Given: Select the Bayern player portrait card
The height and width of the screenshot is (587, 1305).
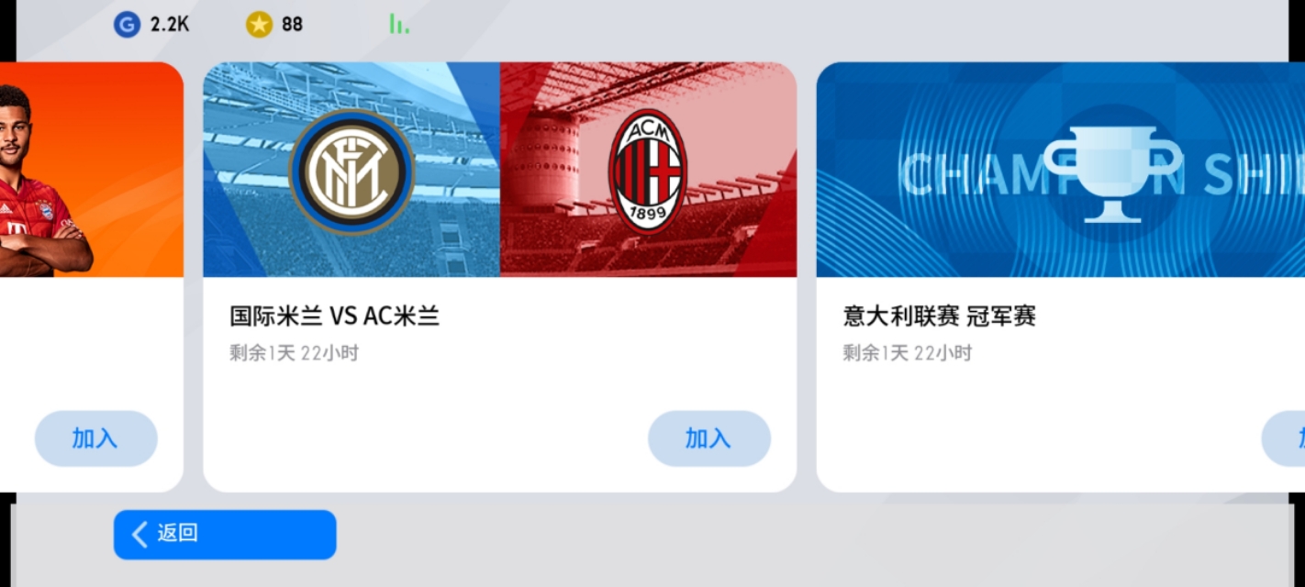Looking at the screenshot, I should pos(92,170).
